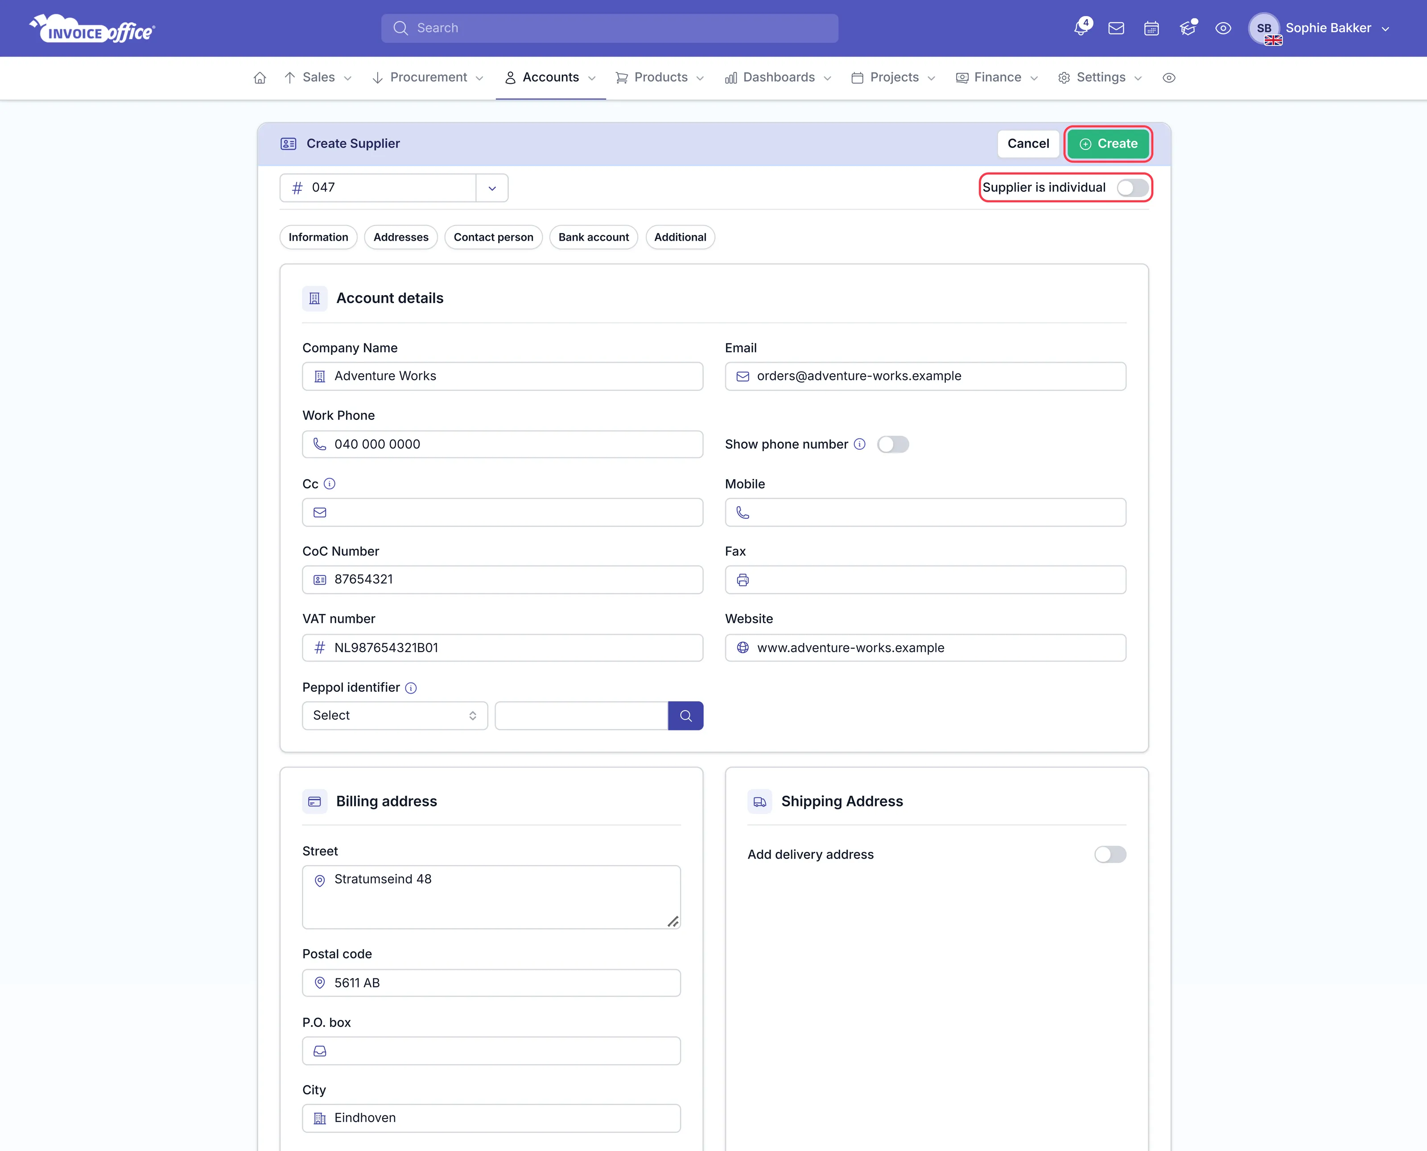Click the graduation cap tutorials icon
Screen dimensions: 1427x1151
(x=1188, y=28)
